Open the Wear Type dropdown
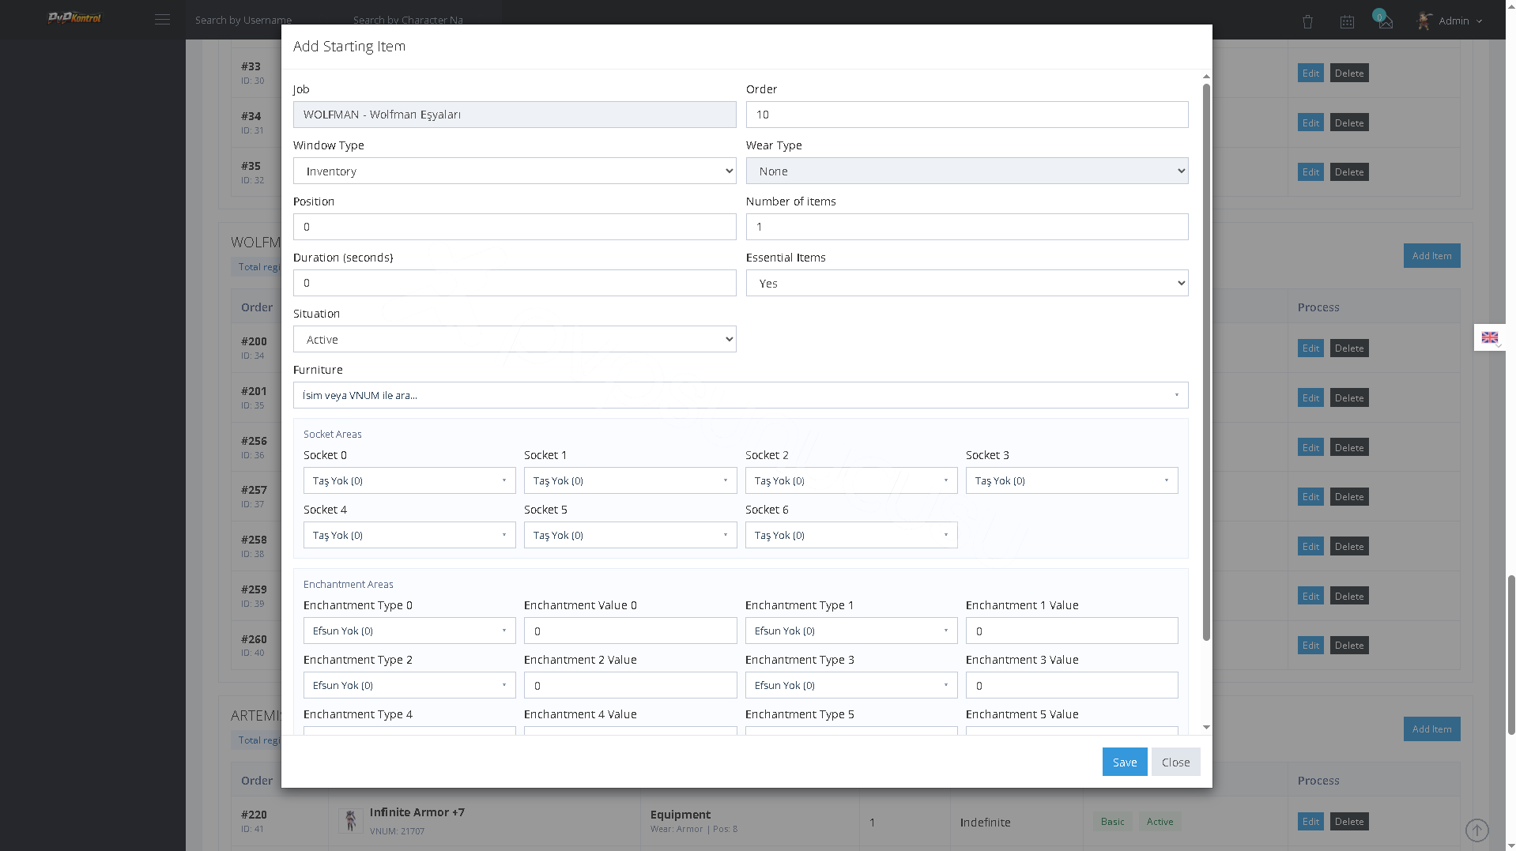 coord(967,171)
